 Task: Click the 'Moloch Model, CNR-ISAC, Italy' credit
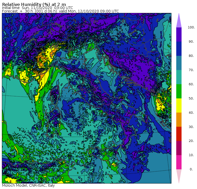[29, 185]
